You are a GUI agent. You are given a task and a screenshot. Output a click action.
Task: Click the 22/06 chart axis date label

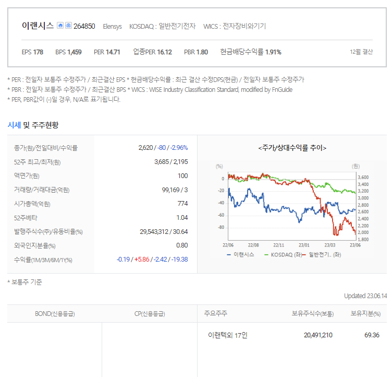click(228, 245)
